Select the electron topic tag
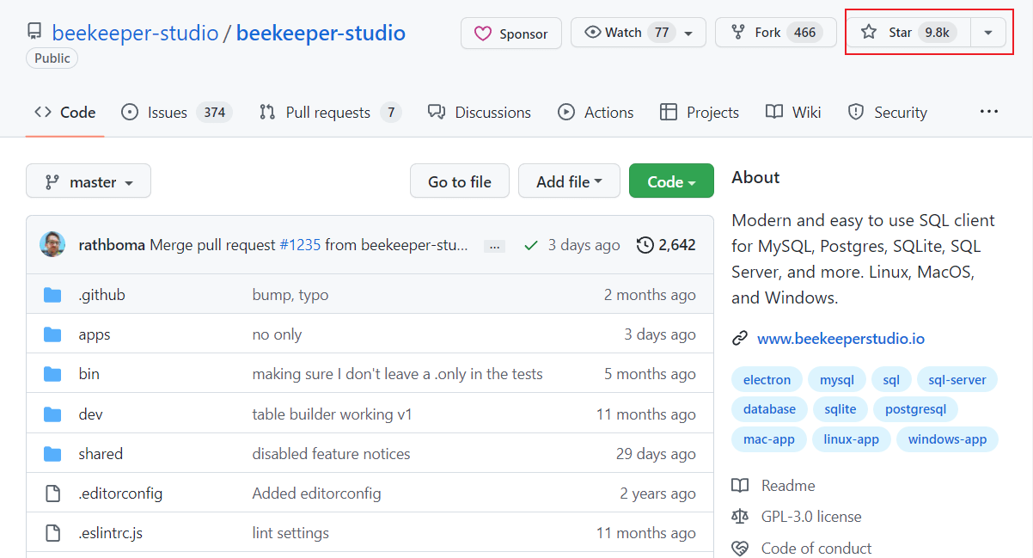The height and width of the screenshot is (558, 1033). [767, 380]
